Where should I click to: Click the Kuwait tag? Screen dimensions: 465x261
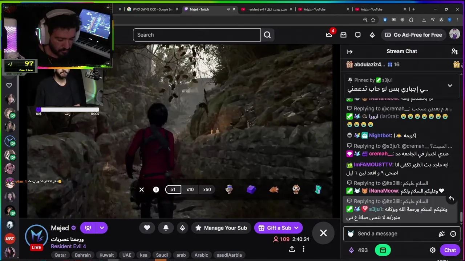(x=106, y=255)
